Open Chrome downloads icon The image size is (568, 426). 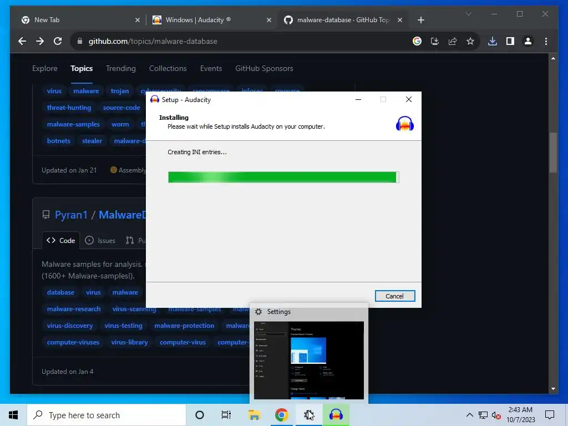(493, 41)
